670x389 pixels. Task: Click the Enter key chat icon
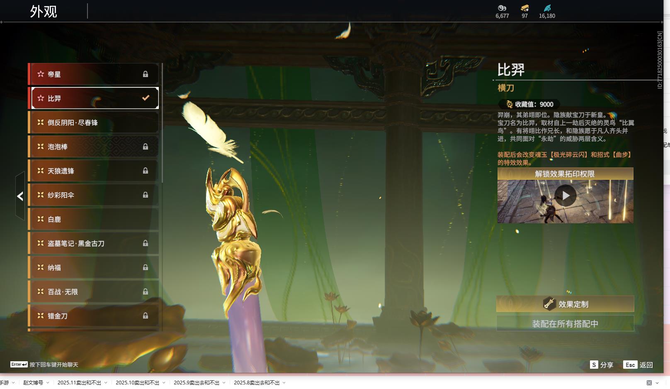coord(19,365)
